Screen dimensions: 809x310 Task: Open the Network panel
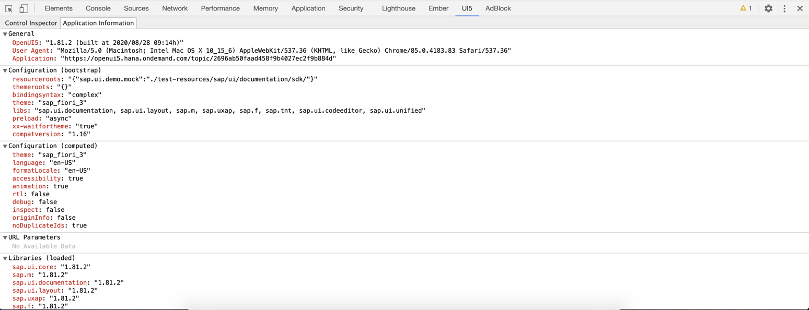(175, 8)
